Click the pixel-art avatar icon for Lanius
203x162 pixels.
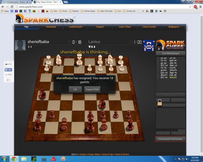coord(149,46)
